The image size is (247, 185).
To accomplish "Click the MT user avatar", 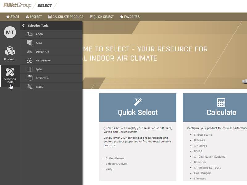I will 10,32.
